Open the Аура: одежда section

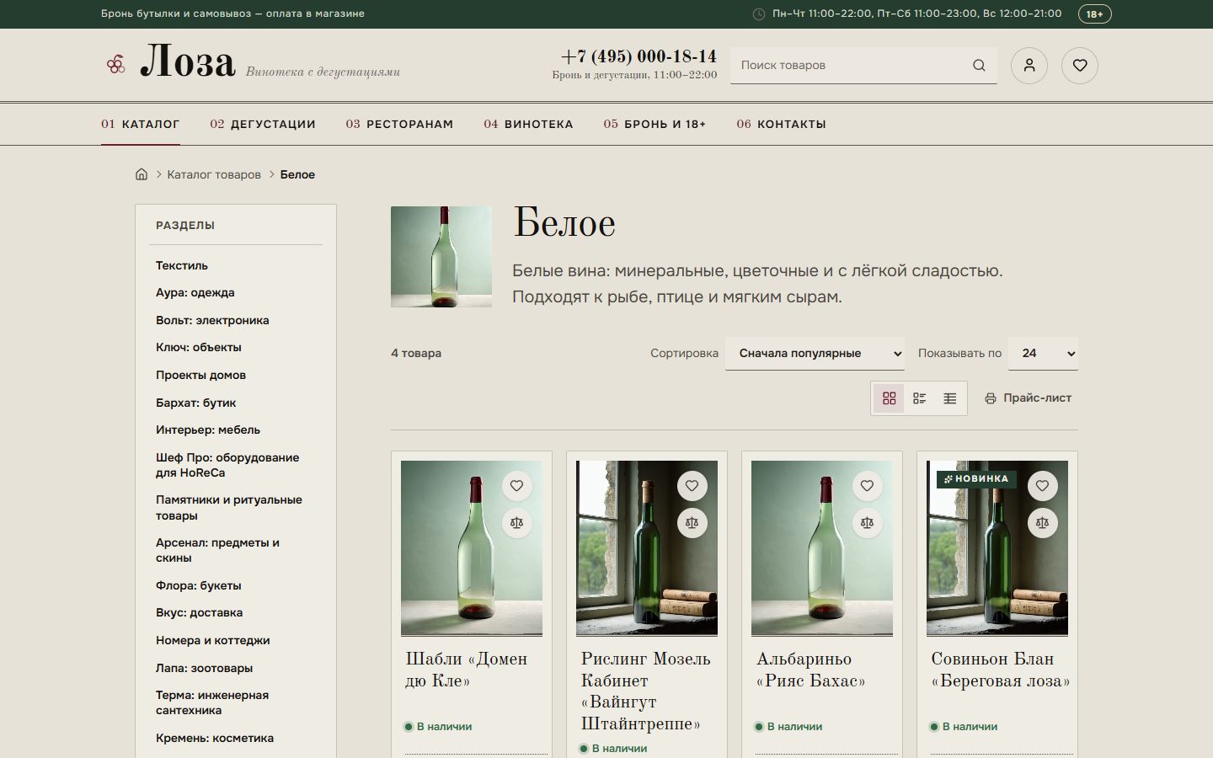click(x=195, y=293)
